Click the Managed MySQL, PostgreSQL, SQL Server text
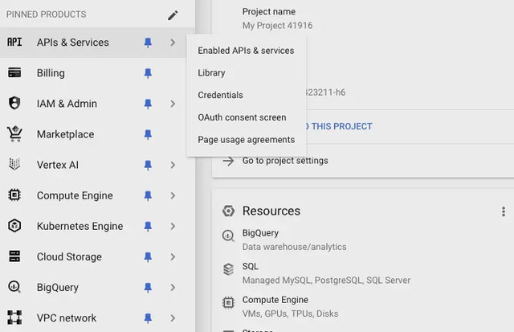This screenshot has height=332, width=514. 327,281
